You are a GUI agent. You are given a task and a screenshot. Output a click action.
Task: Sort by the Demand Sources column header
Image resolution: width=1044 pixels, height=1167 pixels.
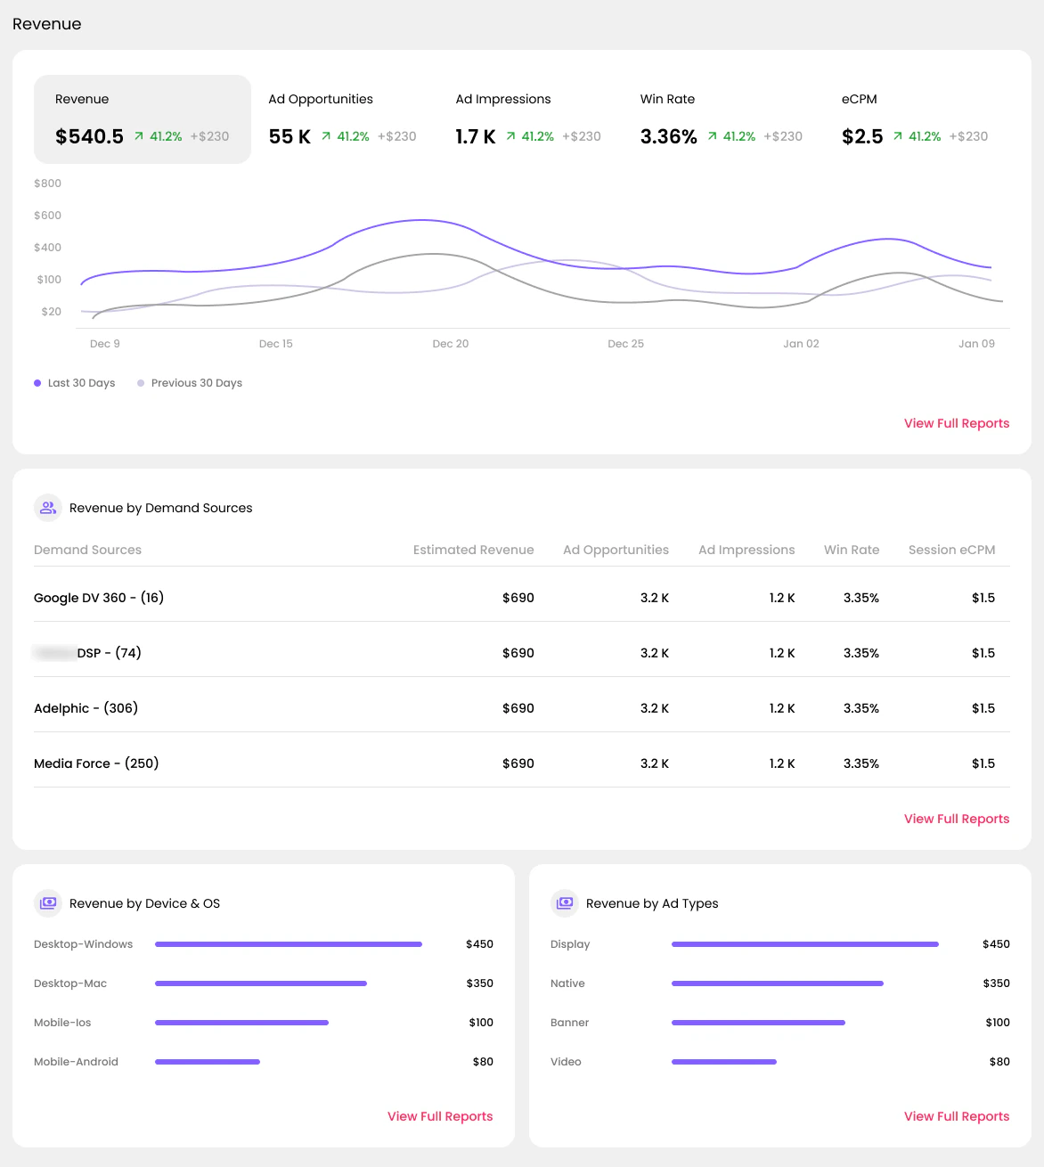(87, 550)
